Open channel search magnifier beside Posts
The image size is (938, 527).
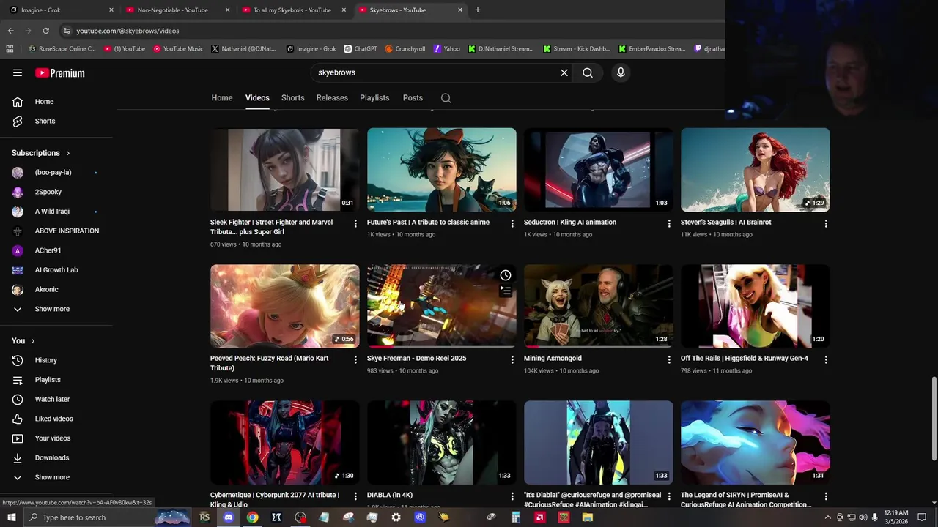[x=446, y=98]
